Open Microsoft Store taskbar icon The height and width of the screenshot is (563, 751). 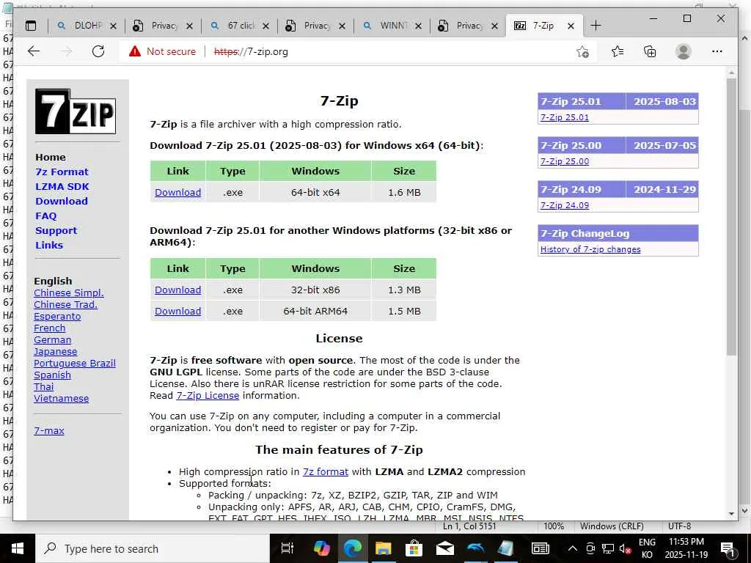coord(414,548)
